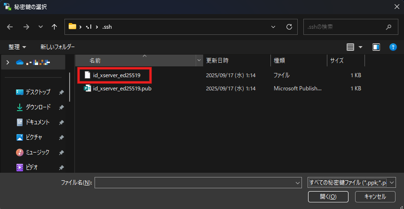Sort files by 更新日時 column
Image resolution: width=404 pixels, height=209 pixels.
click(x=217, y=61)
